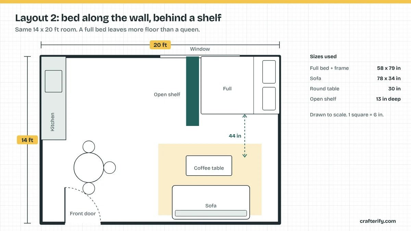Click the 'Front door' label

tap(83, 214)
